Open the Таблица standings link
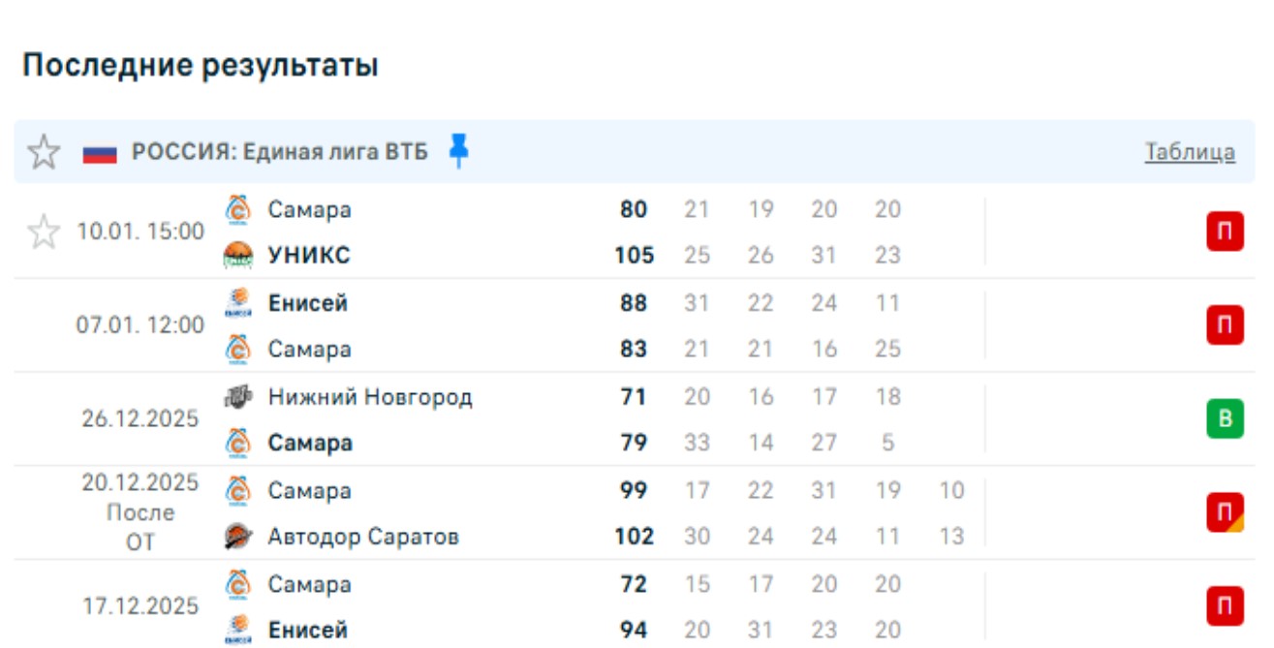This screenshot has width=1274, height=648. (1190, 152)
